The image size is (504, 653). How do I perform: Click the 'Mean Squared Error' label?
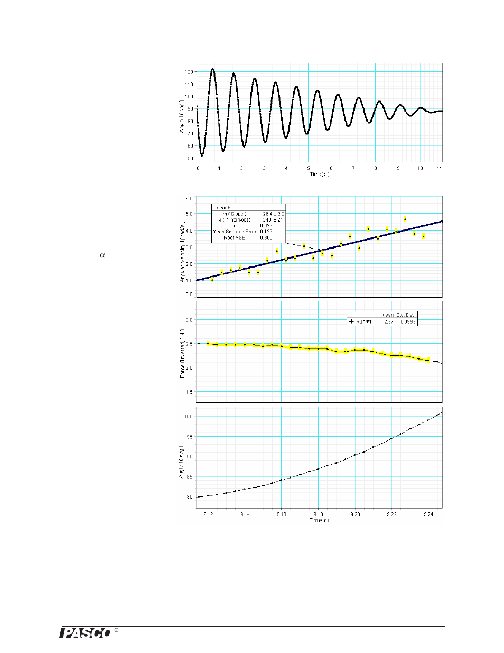(235, 232)
